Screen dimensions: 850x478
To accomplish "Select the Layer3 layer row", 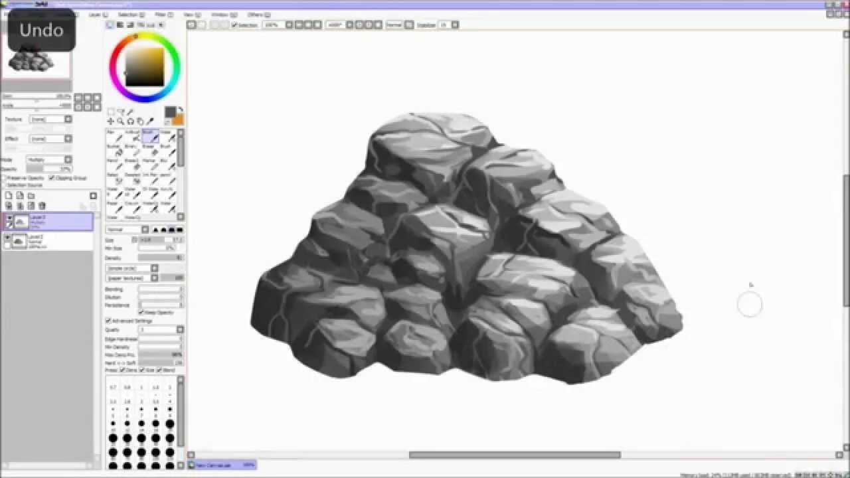I will 48,222.
